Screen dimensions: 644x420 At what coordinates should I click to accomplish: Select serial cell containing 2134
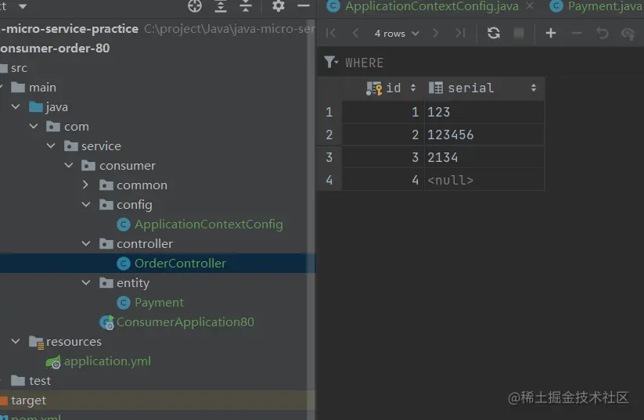tap(484, 157)
